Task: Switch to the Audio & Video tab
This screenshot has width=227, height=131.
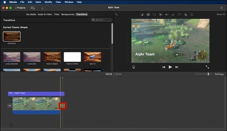Action: [x=45, y=15]
